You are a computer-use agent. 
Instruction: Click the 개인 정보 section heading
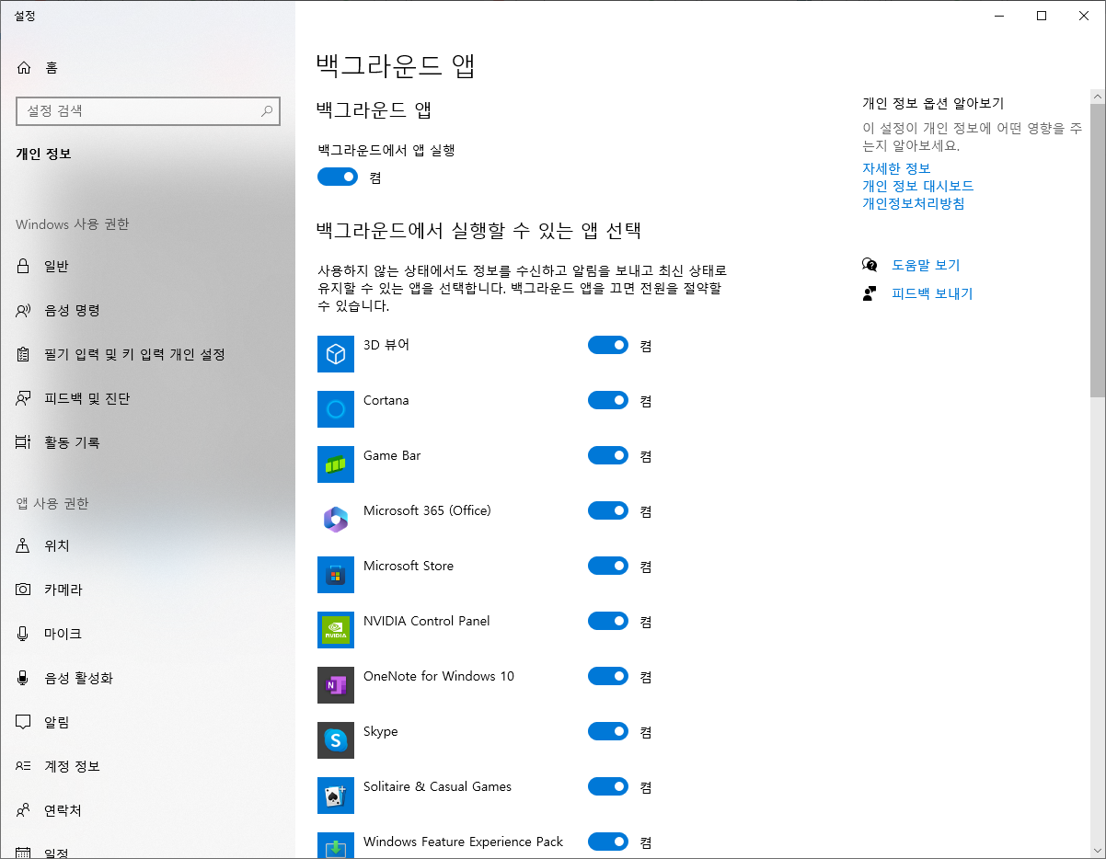point(43,154)
